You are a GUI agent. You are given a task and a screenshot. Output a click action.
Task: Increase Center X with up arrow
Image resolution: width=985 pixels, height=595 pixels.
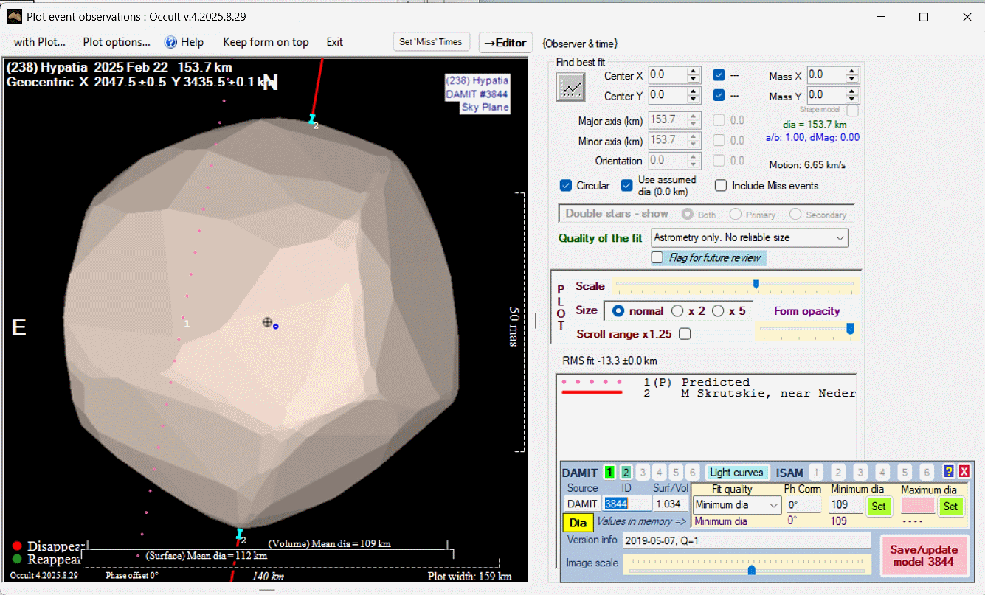(x=693, y=72)
